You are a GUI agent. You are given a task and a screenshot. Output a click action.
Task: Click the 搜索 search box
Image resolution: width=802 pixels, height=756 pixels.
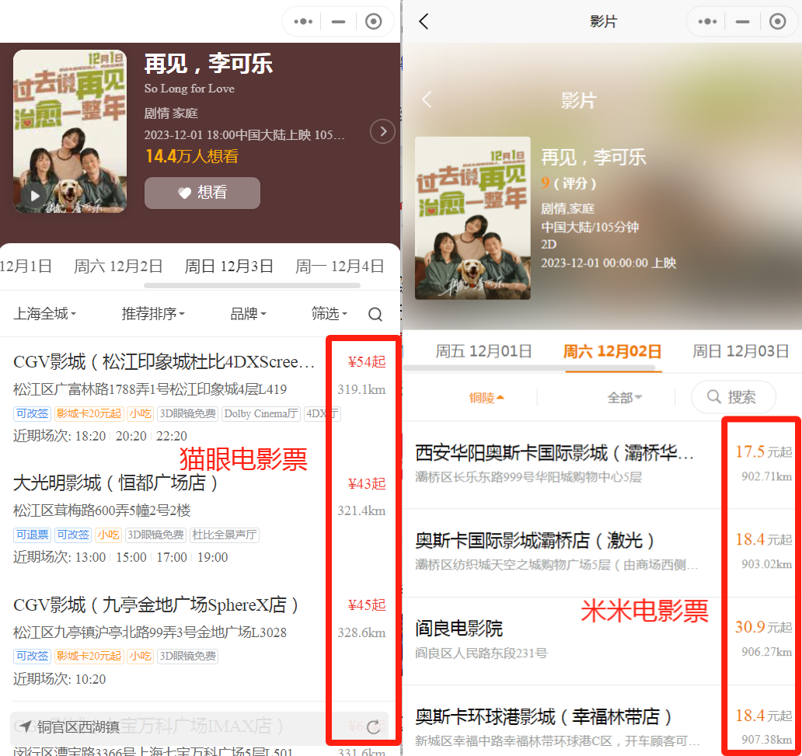733,397
